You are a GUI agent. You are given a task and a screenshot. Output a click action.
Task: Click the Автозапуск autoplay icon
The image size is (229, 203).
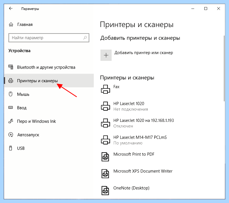point(11,134)
